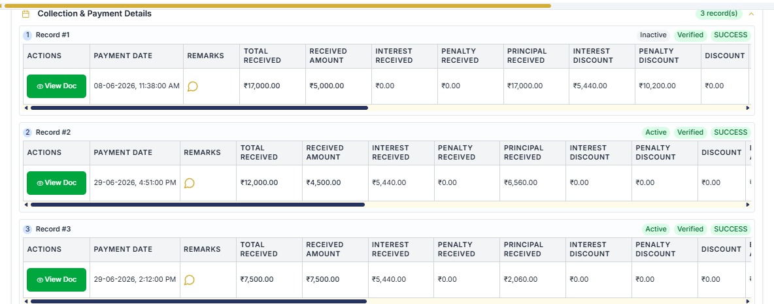
Task: Click the Active status badge on Record #3
Action: pyautogui.click(x=656, y=229)
